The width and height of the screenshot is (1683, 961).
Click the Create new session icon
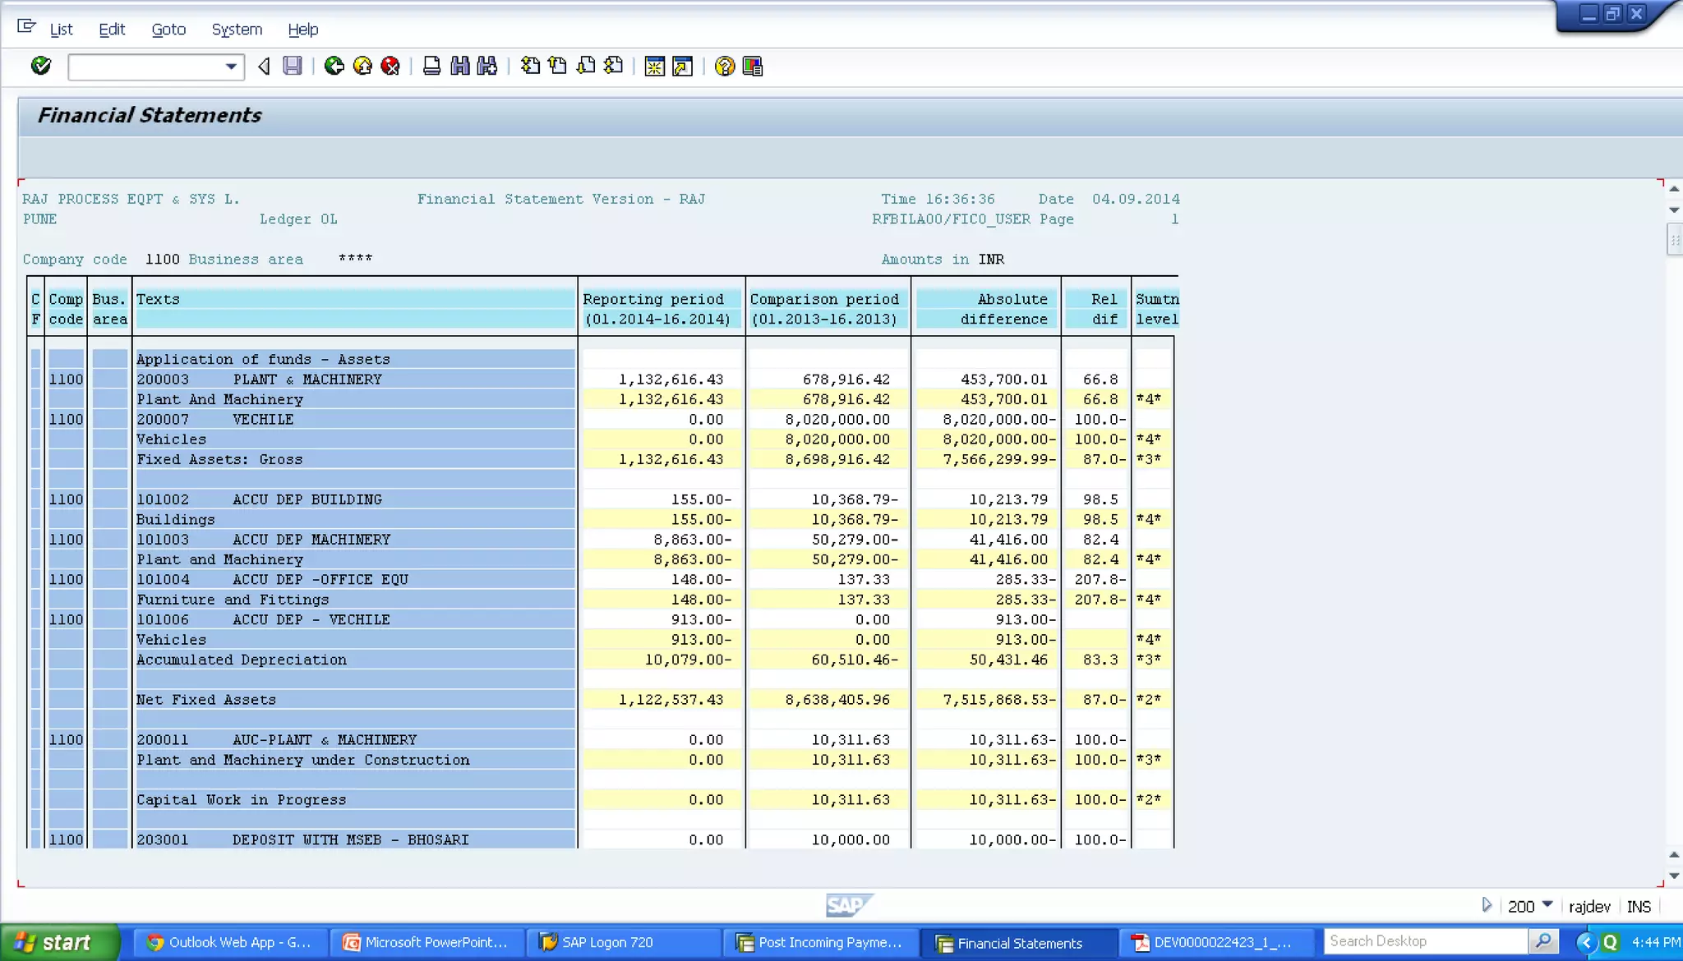tap(655, 66)
